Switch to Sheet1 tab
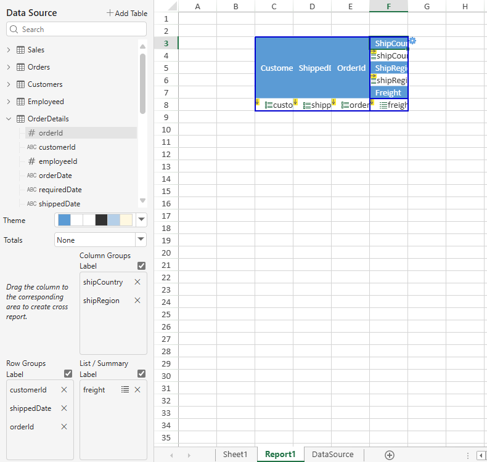 235,455
